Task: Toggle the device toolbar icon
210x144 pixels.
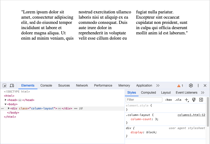Action: coord(12,86)
